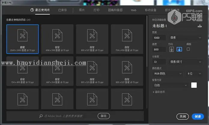Click the height field showing 800
Image resolution: width=209 pixels, height=125 pixels.
click(159, 50)
